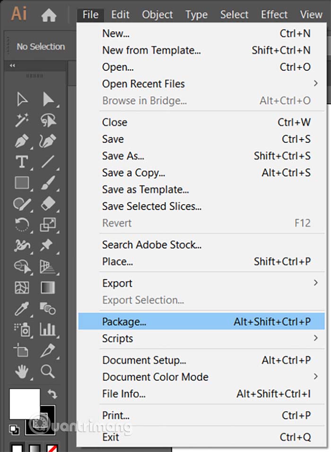Choose Save menu entry (Ctrl+S)
Viewport: 331px width, 452px height.
click(x=201, y=139)
